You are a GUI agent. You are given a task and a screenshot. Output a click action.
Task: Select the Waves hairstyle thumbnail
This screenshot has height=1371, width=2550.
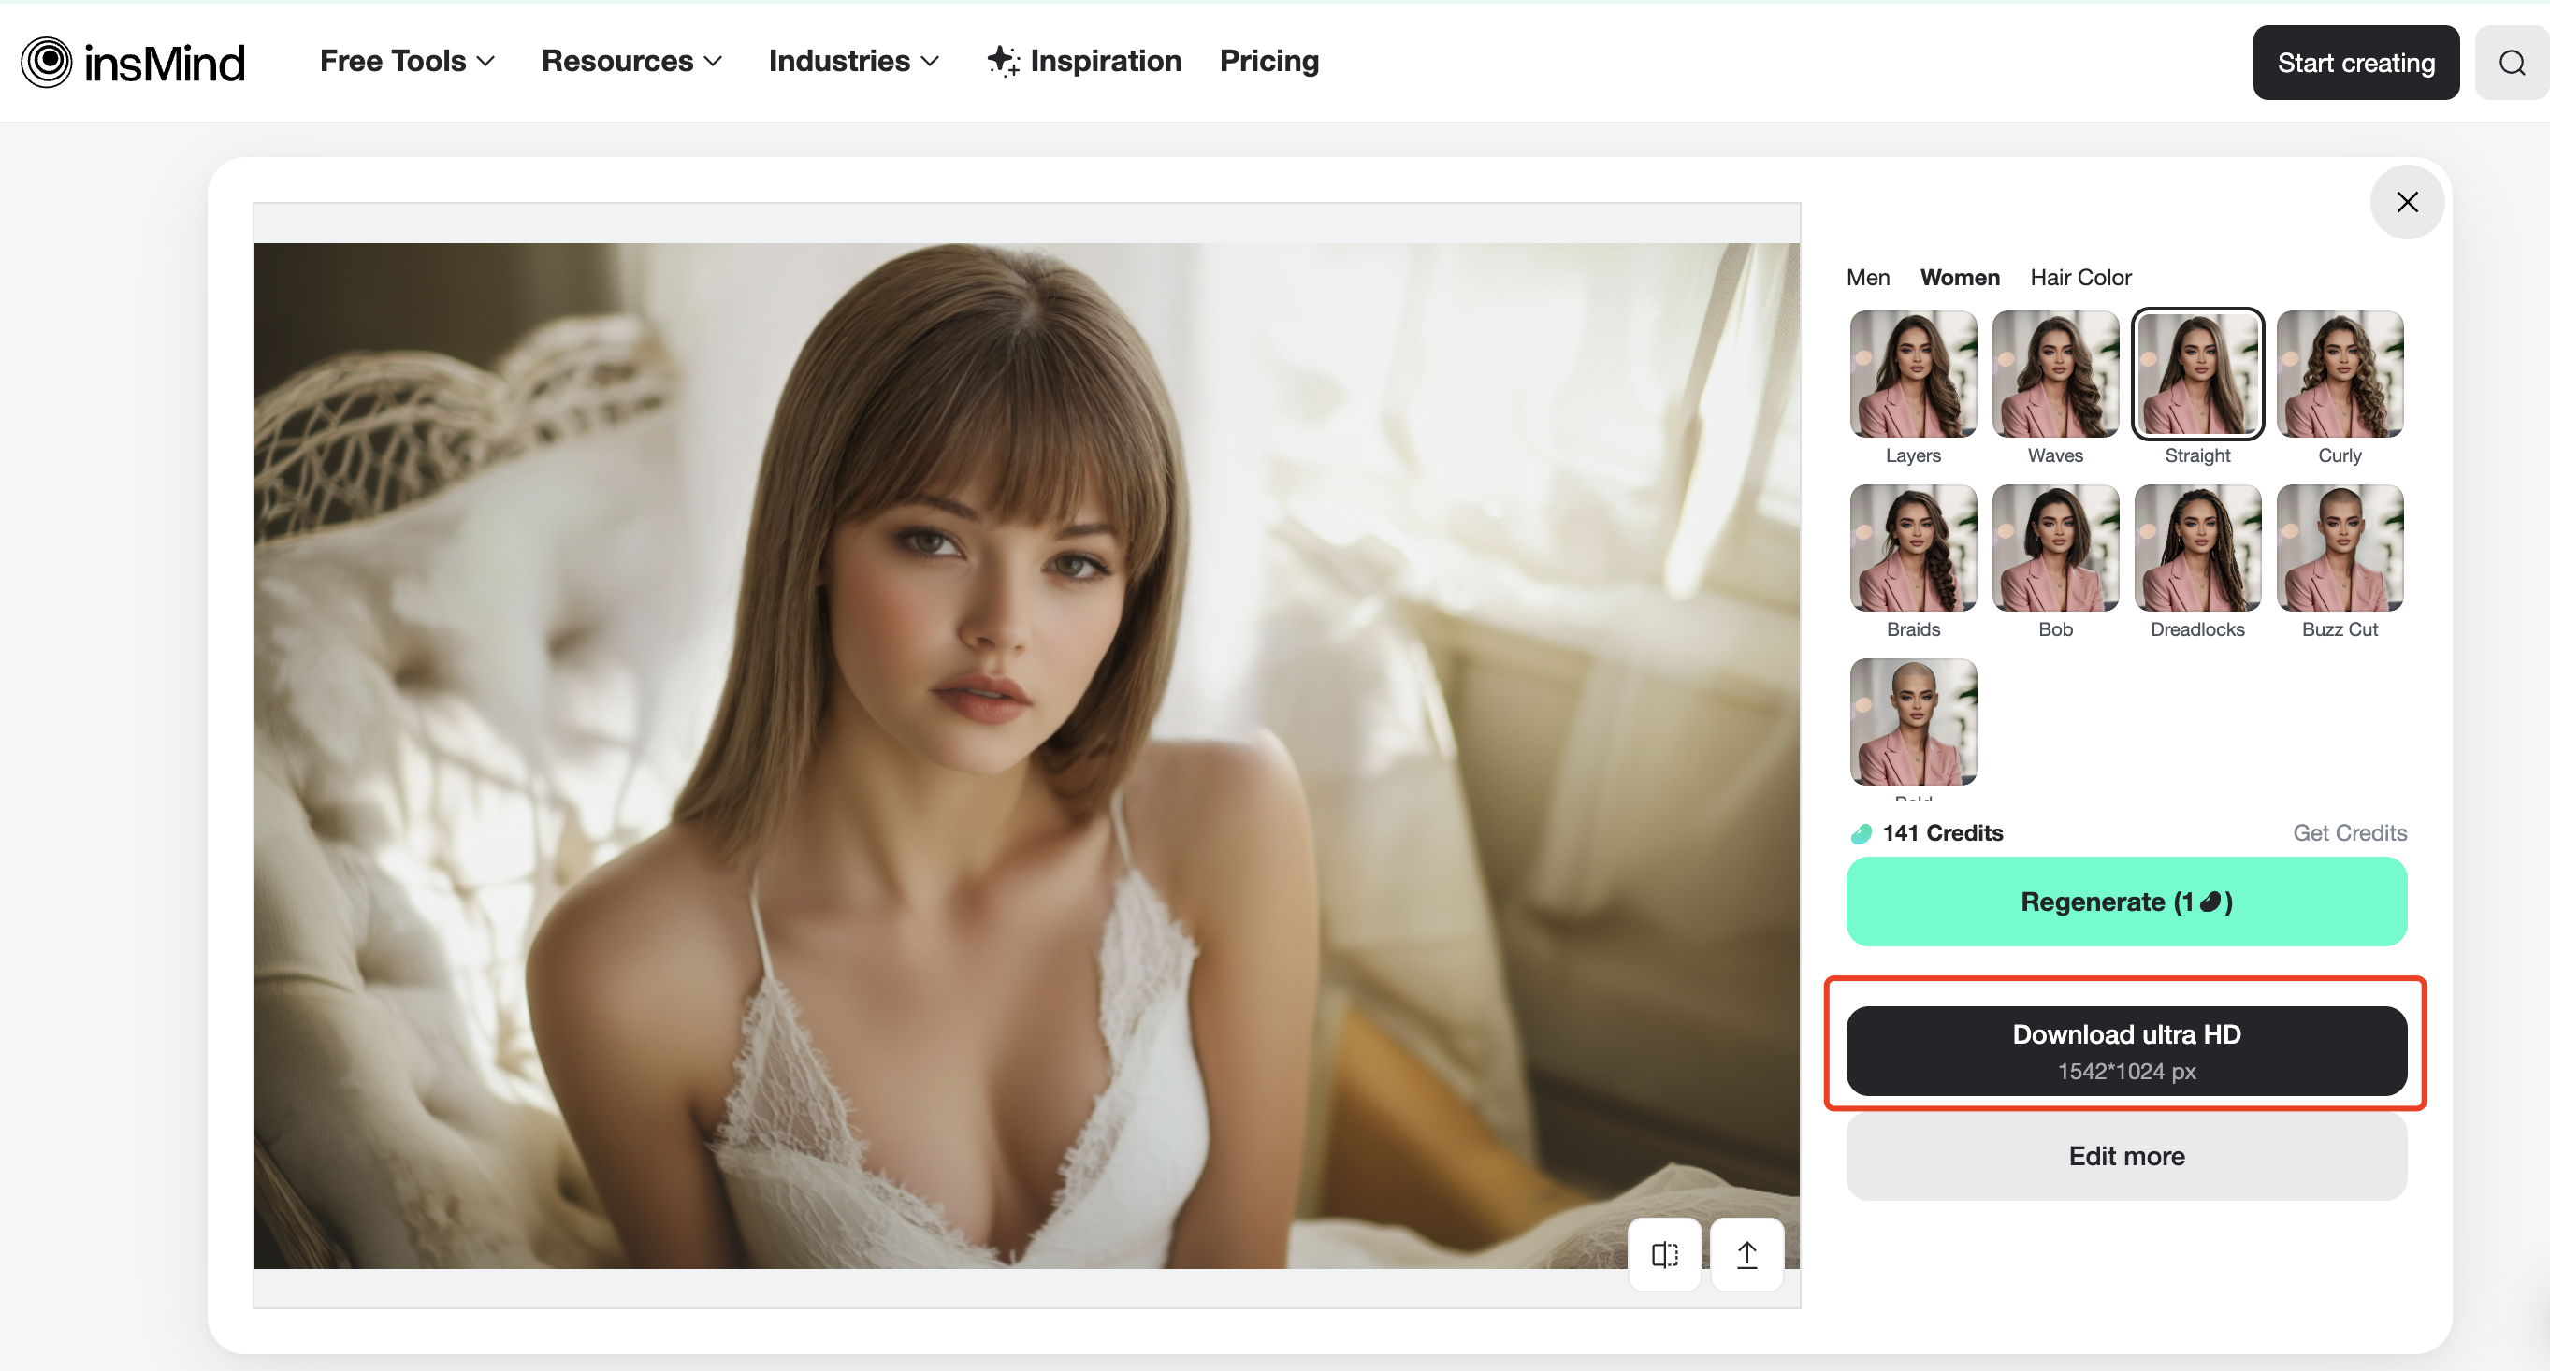click(2055, 373)
